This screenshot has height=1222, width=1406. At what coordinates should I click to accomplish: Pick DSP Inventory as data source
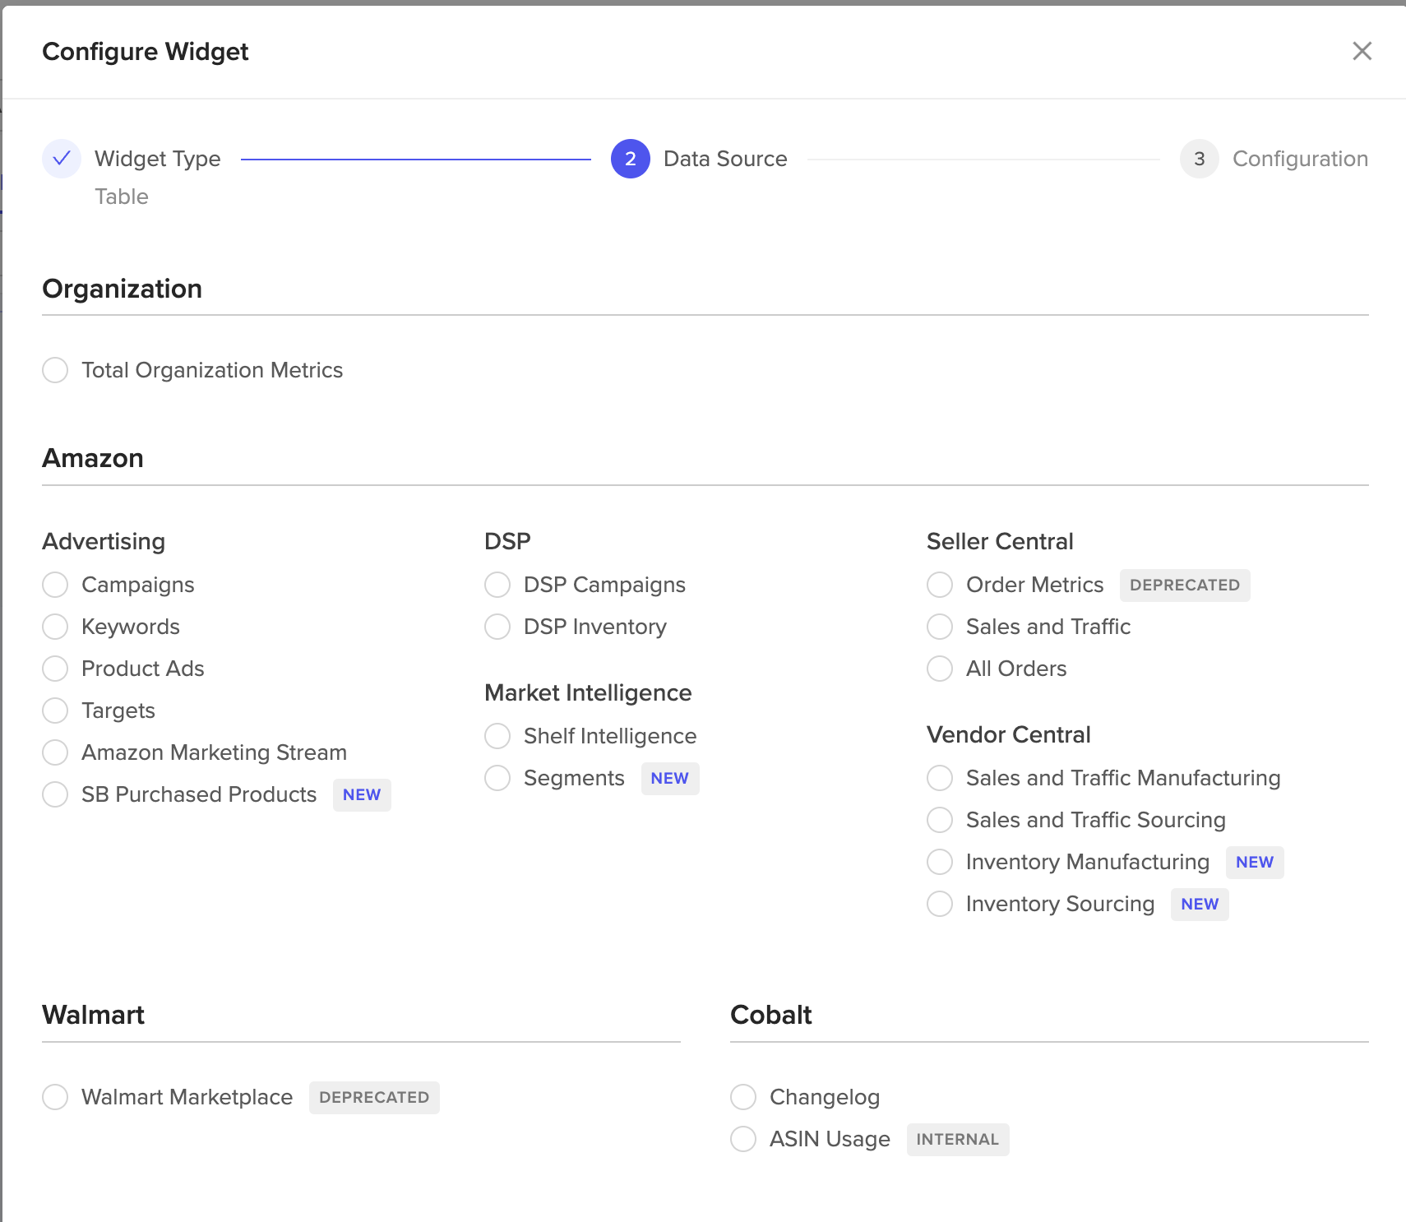click(497, 627)
